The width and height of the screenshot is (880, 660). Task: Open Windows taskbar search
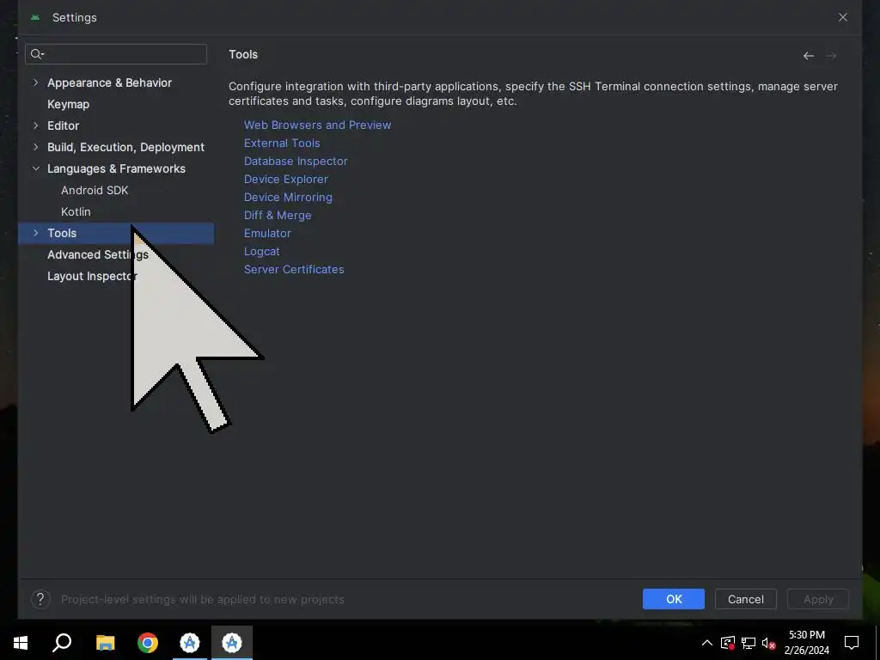coord(62,643)
